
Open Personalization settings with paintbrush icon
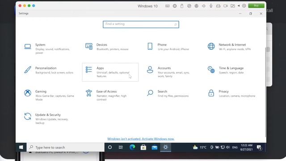[48, 70]
